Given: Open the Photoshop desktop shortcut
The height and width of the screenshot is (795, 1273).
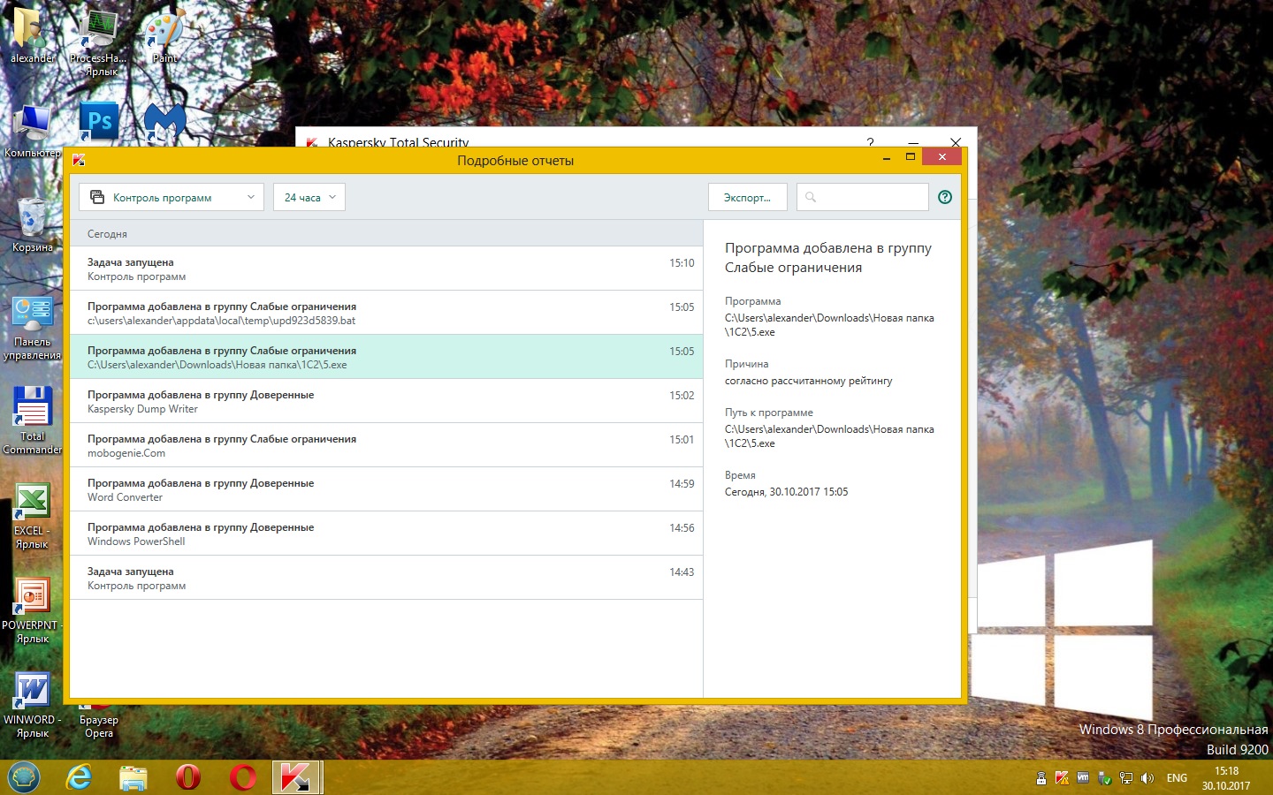Looking at the screenshot, I should tap(99, 122).
